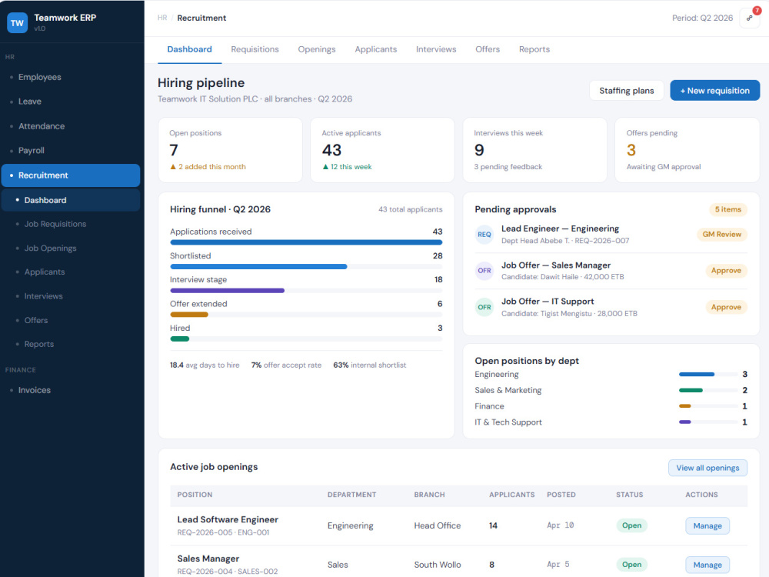Click the Hired green bar

click(179, 339)
